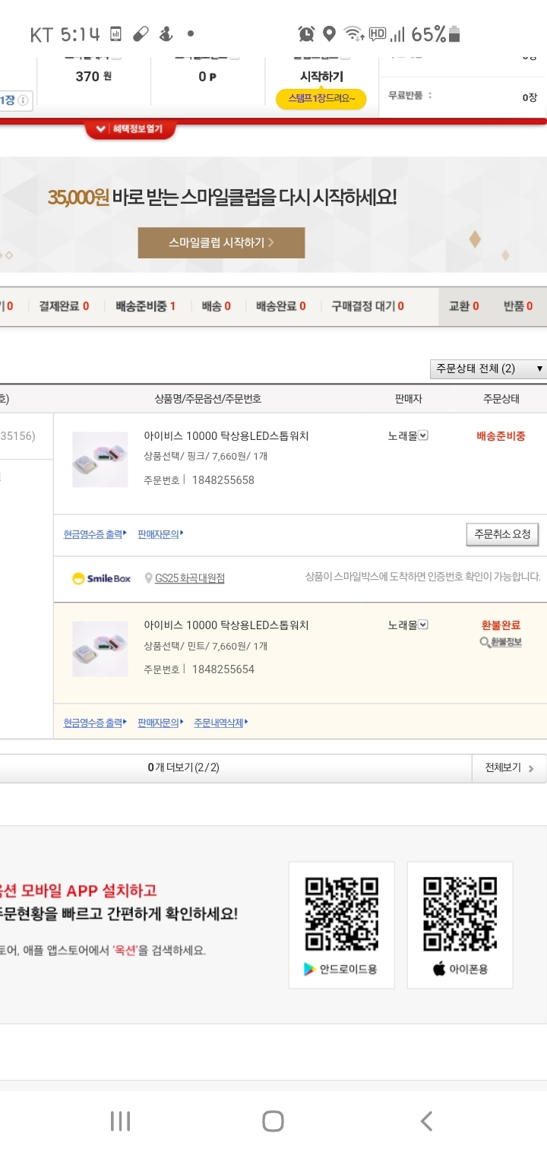The image size is (547, 1155).
Task: Tap the 안드로이드용 QR code
Action: coord(341,914)
